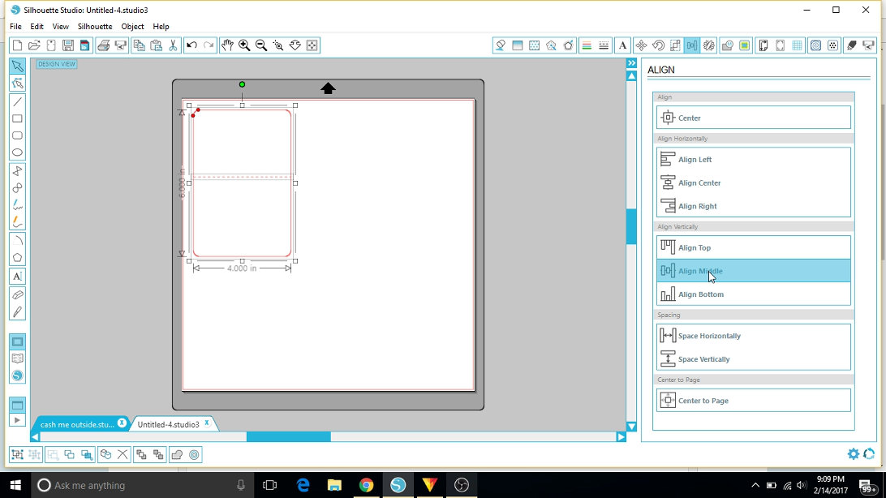
Task: Open Chrome from the Windows taskbar
Action: tap(366, 485)
